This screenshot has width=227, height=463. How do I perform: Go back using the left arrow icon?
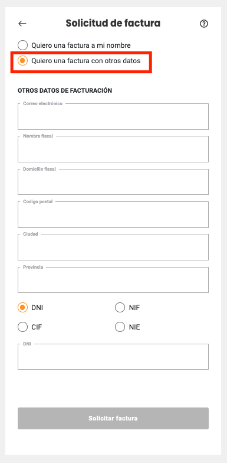[x=22, y=24]
